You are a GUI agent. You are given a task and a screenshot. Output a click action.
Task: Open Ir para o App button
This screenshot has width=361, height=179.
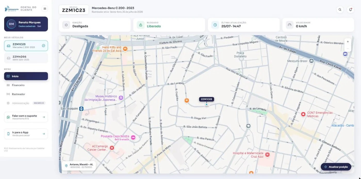pyautogui.click(x=26, y=134)
